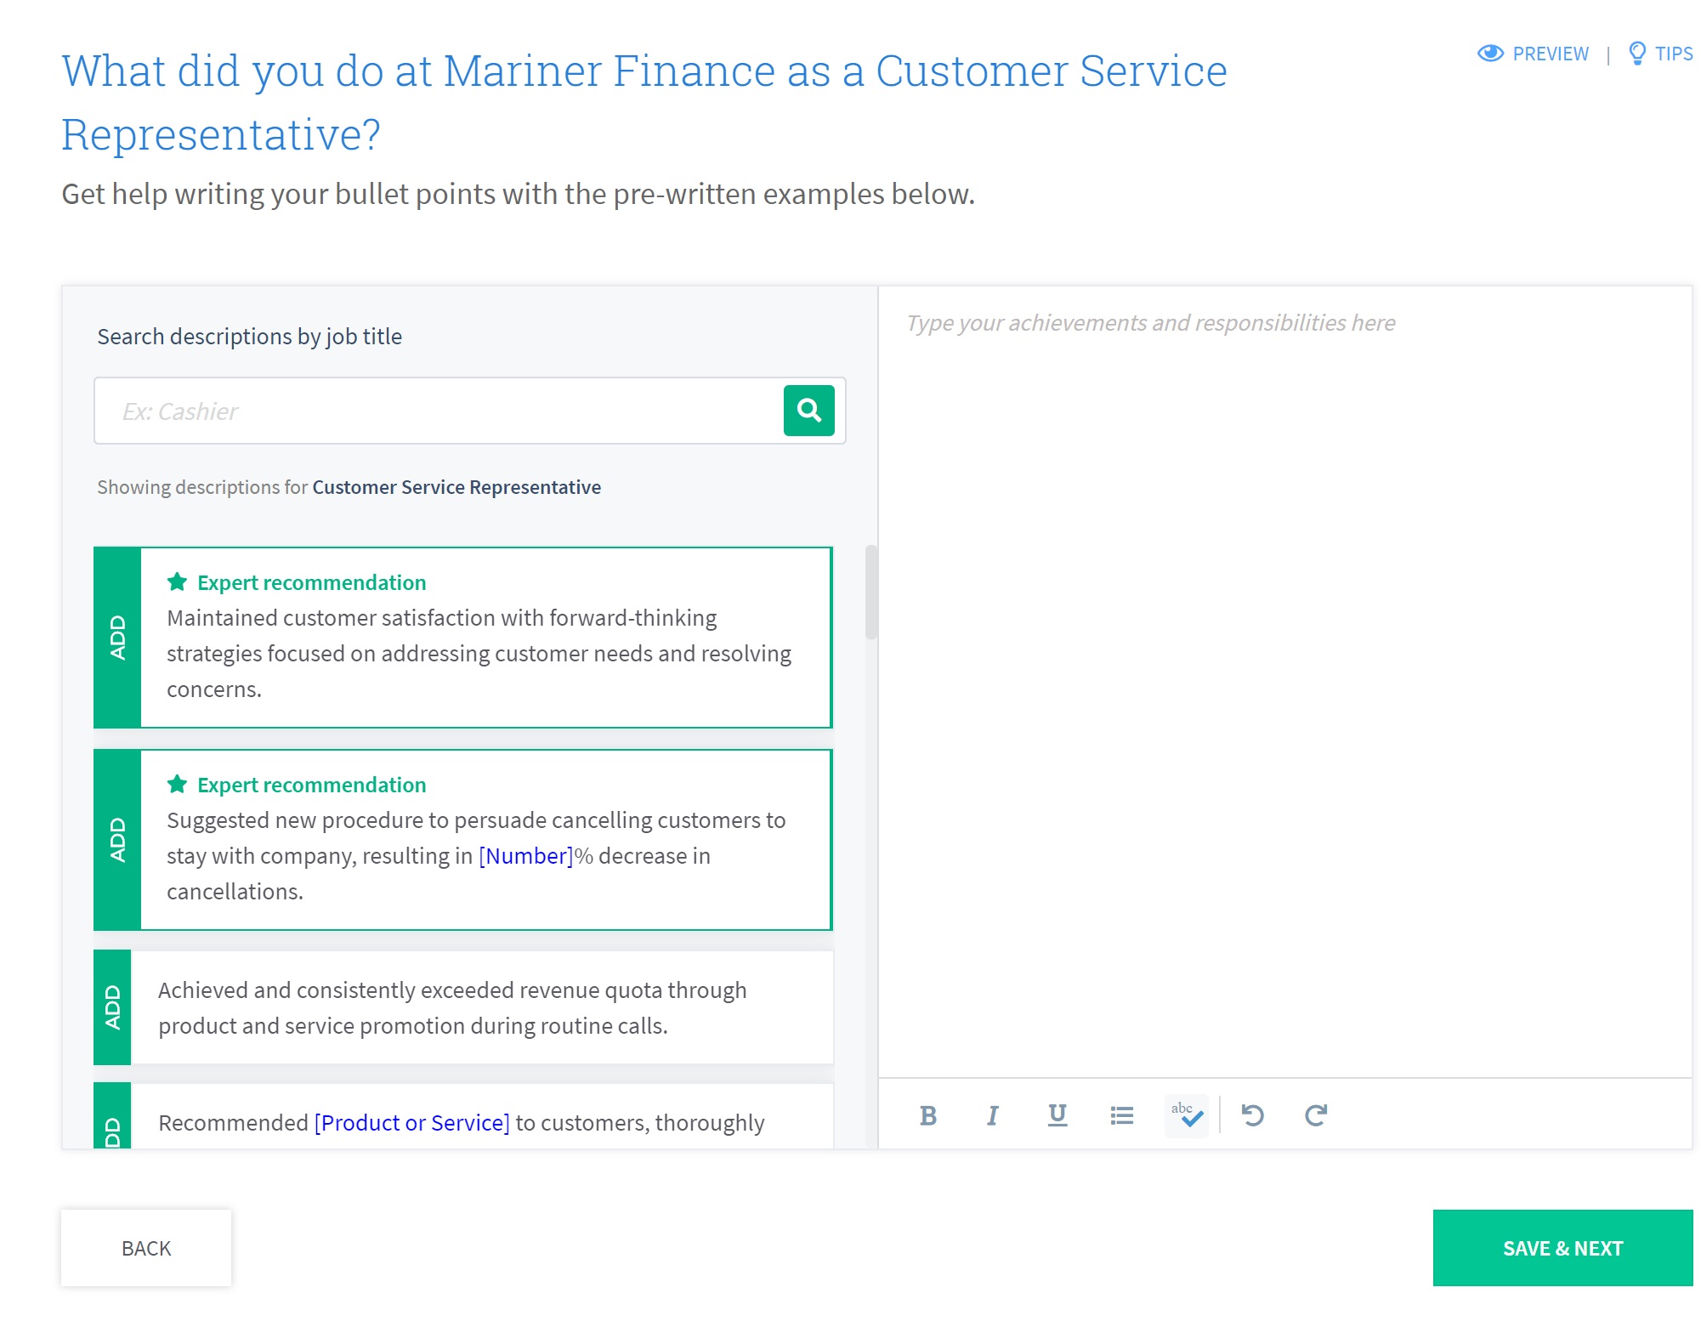Image resolution: width=1701 pixels, height=1327 pixels.
Task: Click the achievements text editor area
Action: pyautogui.click(x=1284, y=682)
